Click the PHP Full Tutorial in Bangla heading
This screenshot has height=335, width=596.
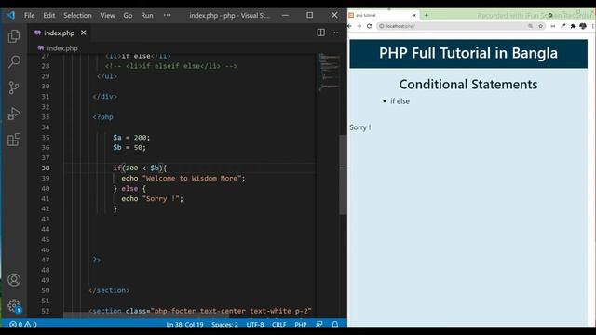click(x=468, y=53)
